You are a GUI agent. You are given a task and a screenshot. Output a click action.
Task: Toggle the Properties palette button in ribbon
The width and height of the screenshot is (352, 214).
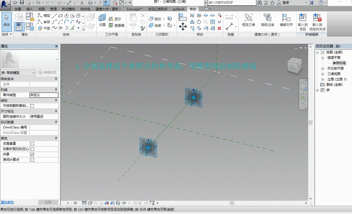pos(19,26)
